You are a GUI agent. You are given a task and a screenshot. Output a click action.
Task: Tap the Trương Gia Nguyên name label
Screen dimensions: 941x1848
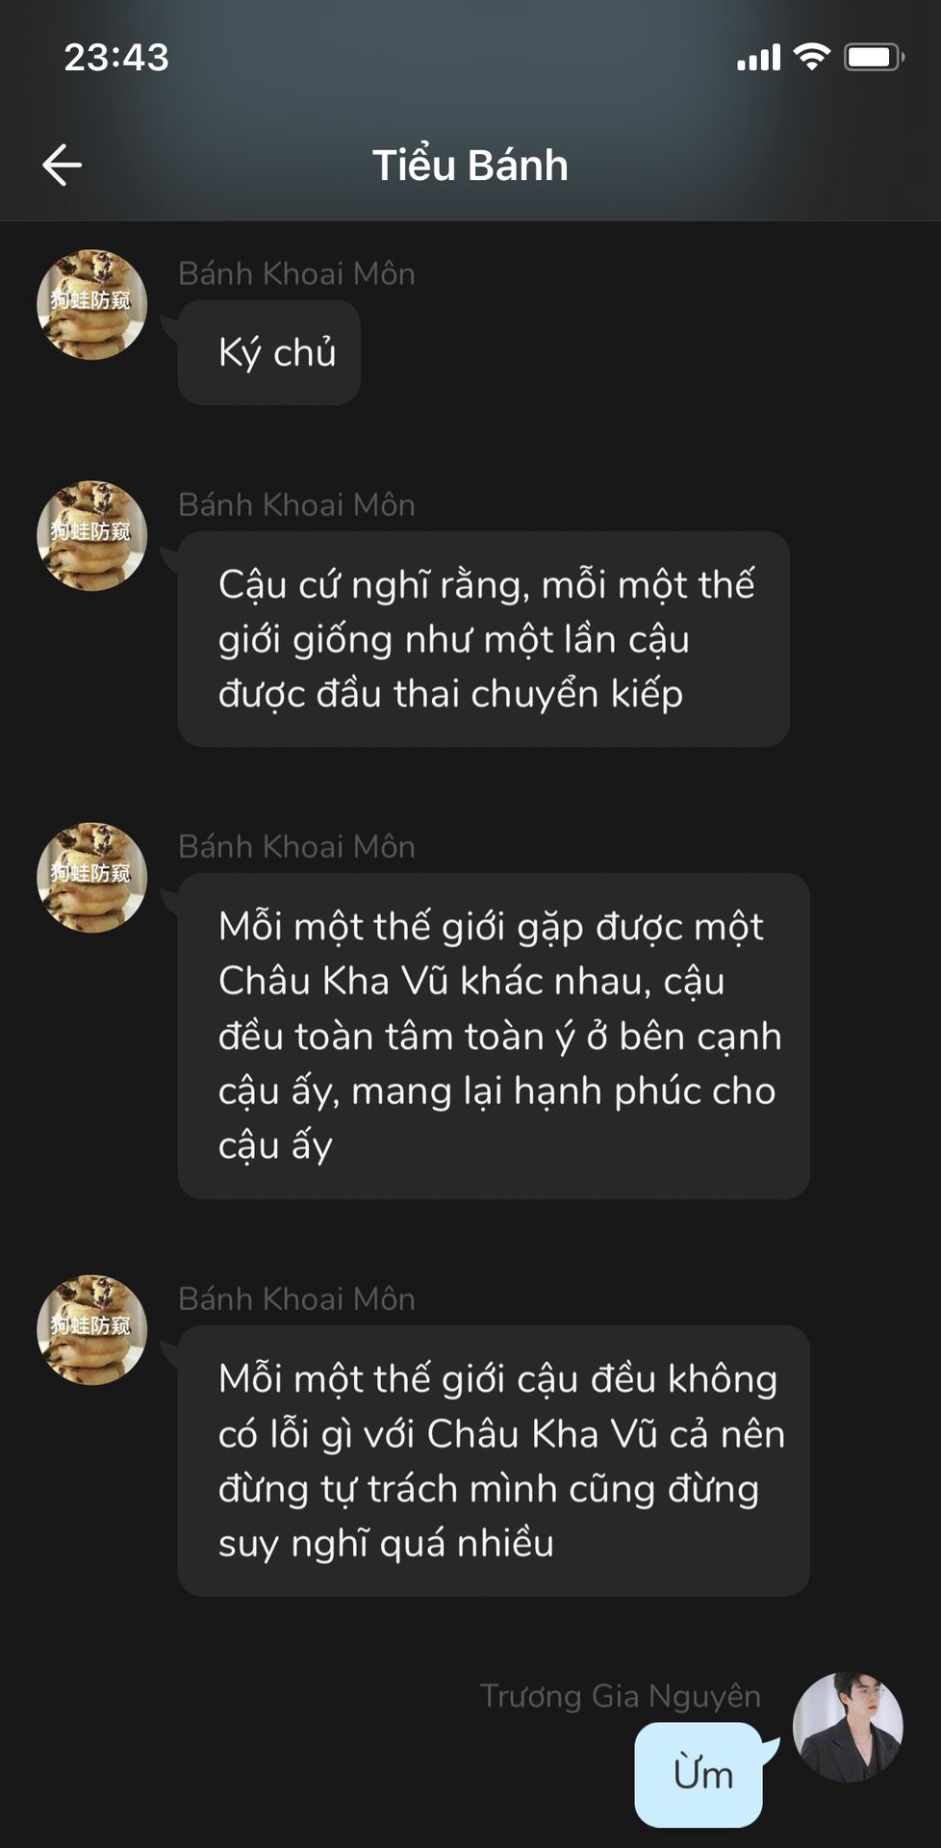(621, 1696)
